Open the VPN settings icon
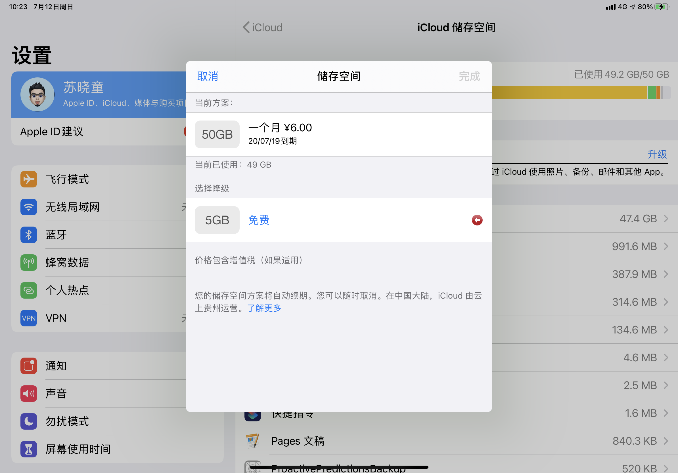The image size is (678, 473). tap(29, 318)
